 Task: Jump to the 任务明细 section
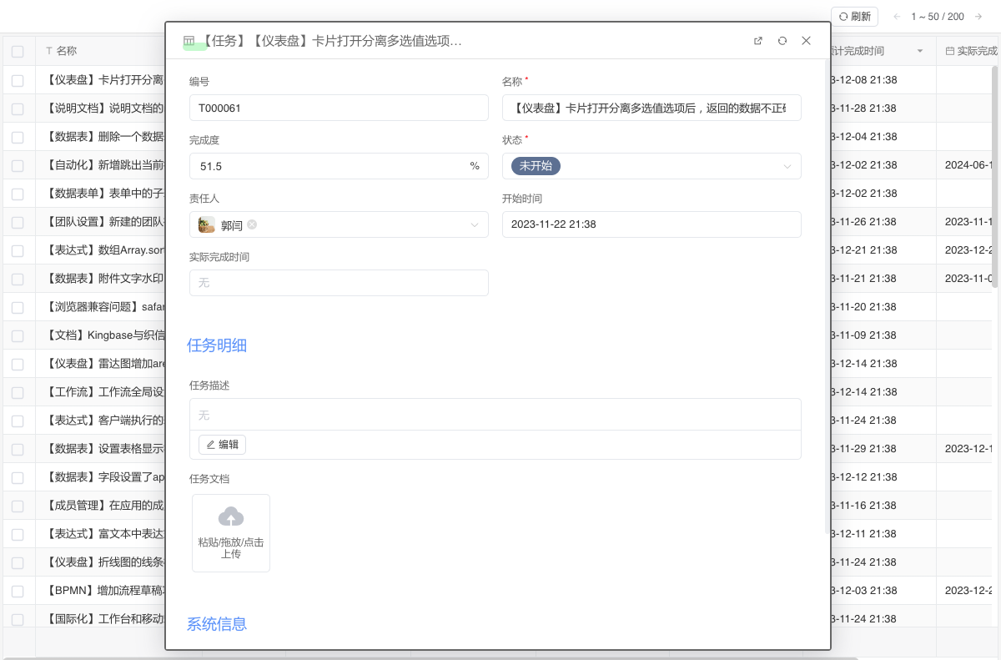[x=217, y=345]
